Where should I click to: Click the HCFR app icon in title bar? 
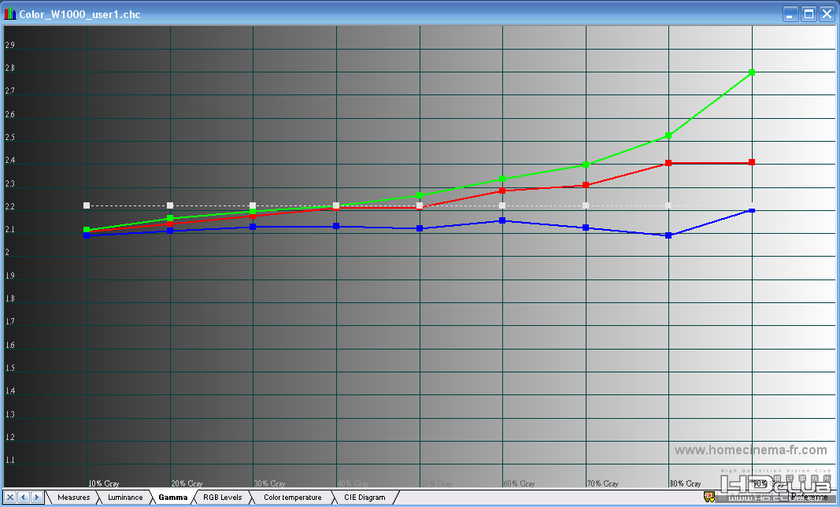point(10,13)
